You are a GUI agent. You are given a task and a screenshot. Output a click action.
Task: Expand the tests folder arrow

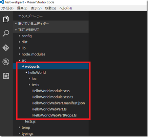[29, 85]
